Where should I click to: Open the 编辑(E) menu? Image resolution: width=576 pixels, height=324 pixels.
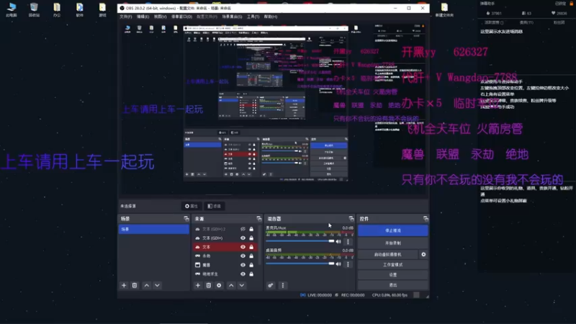[x=143, y=17]
